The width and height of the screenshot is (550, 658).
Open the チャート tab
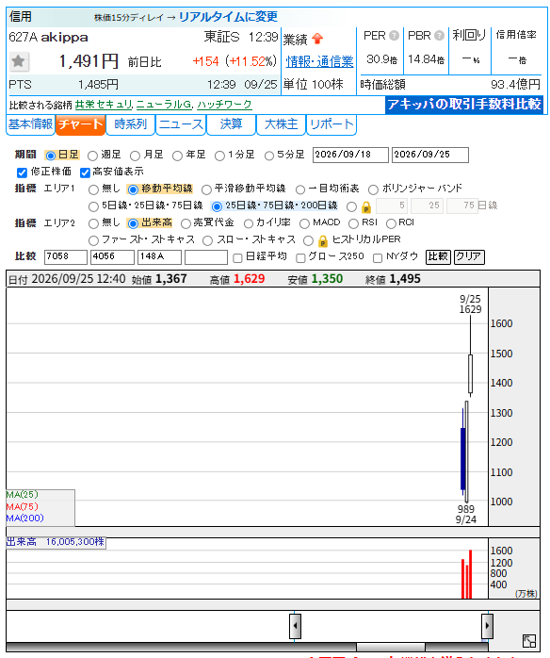pyautogui.click(x=80, y=124)
